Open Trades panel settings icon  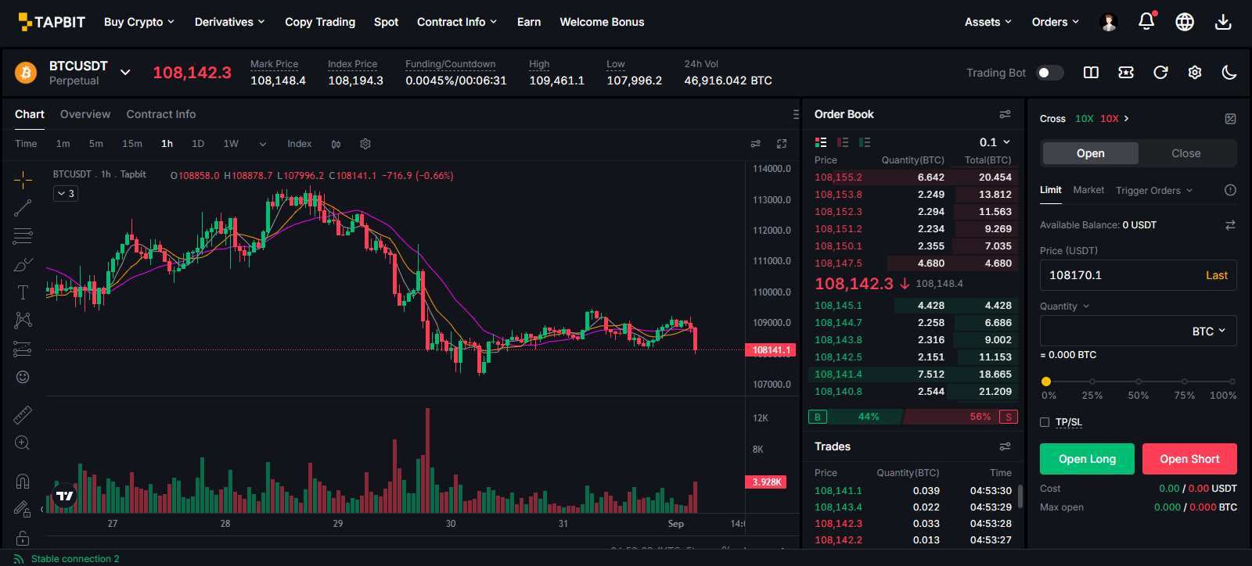click(1005, 446)
